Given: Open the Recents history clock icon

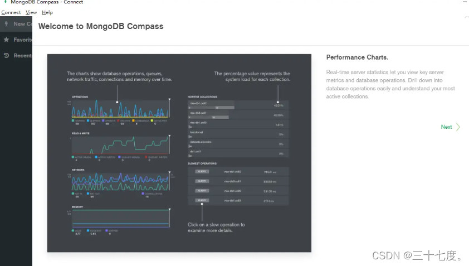Looking at the screenshot, I should (6, 55).
